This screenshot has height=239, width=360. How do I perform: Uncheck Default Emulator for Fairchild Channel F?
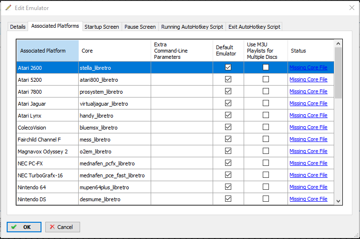pyautogui.click(x=228, y=139)
